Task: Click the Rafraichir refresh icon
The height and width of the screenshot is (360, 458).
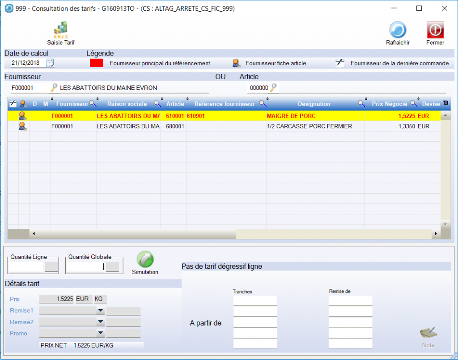Action: (398, 31)
